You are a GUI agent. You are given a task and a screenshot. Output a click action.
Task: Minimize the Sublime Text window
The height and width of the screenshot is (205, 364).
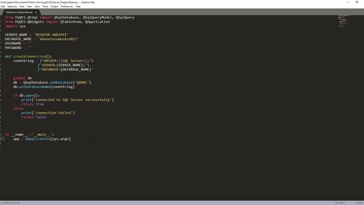[x=348, y=2]
